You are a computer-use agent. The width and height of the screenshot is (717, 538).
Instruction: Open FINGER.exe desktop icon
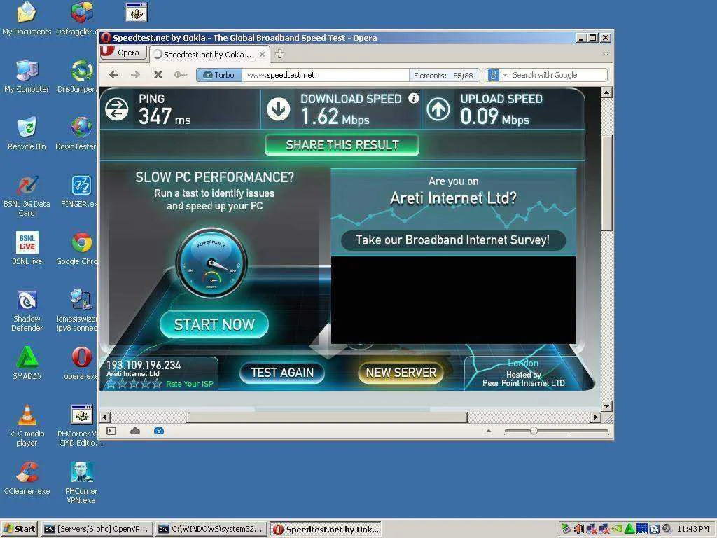point(80,191)
